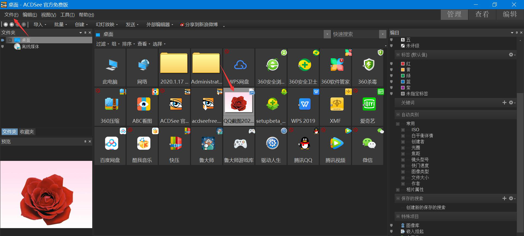The width and height of the screenshot is (524, 236).
Task: Expand the ISO category in 自动类别
Action: click(x=403, y=130)
